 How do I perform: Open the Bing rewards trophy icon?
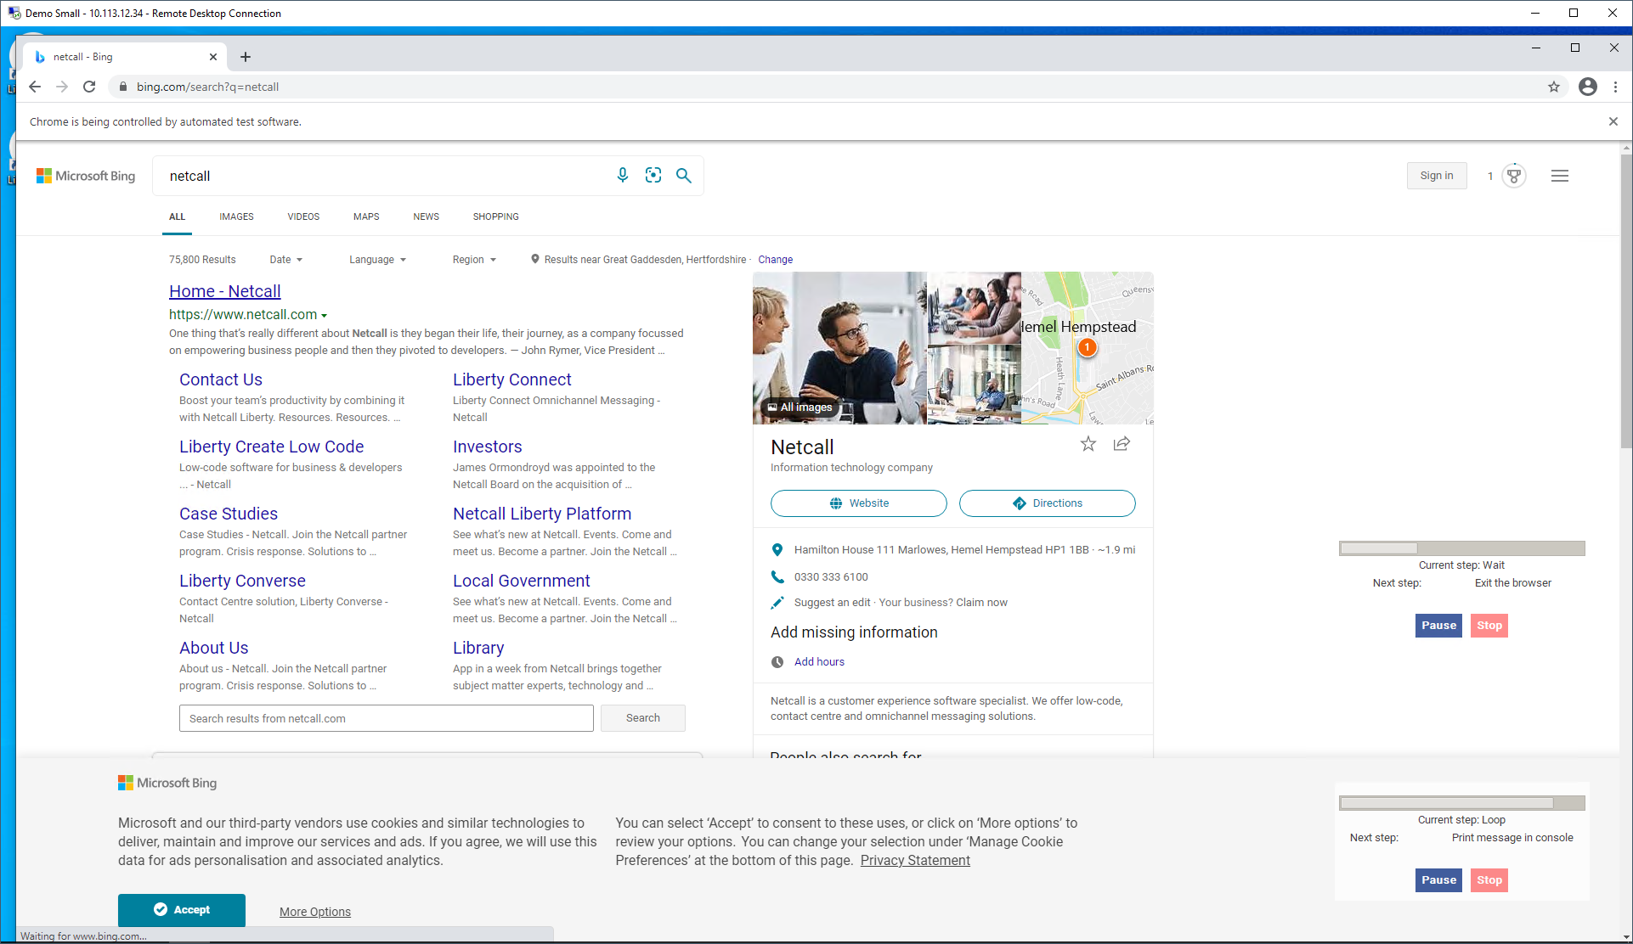[1514, 176]
